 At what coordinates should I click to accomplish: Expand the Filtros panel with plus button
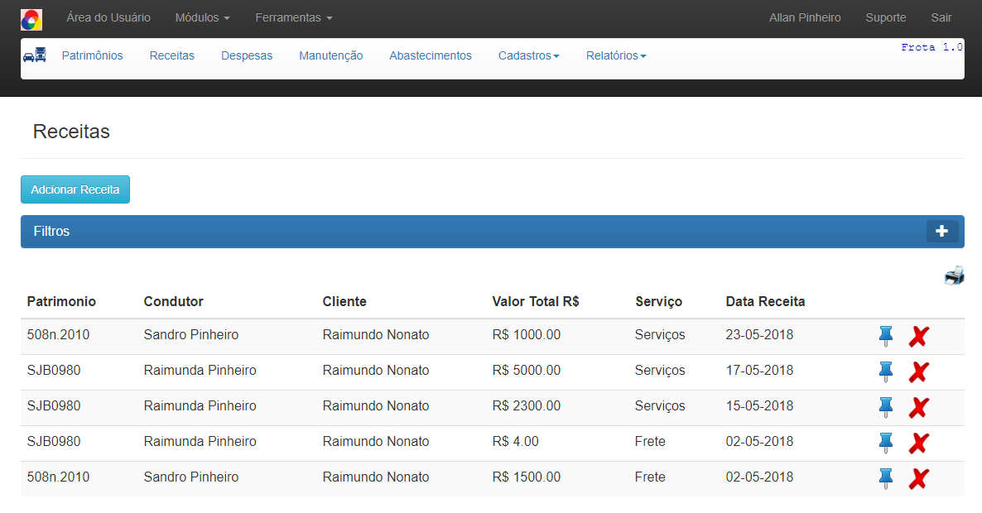941,232
